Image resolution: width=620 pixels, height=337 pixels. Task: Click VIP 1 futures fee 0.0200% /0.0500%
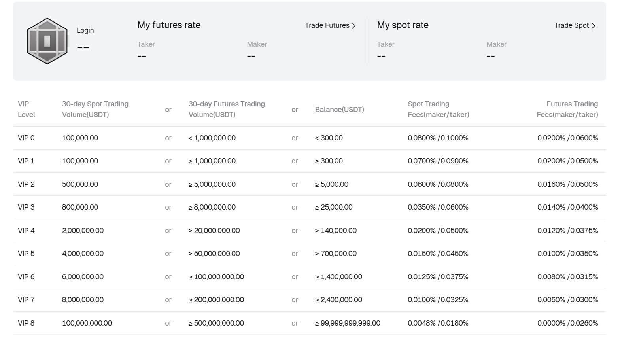[x=568, y=161]
